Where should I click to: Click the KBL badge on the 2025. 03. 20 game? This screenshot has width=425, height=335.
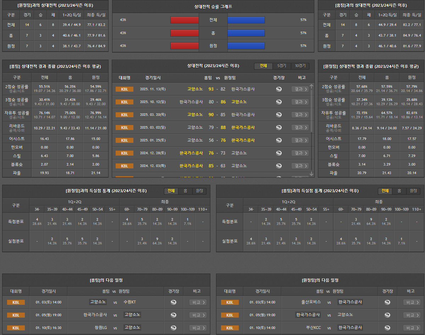tap(125, 115)
